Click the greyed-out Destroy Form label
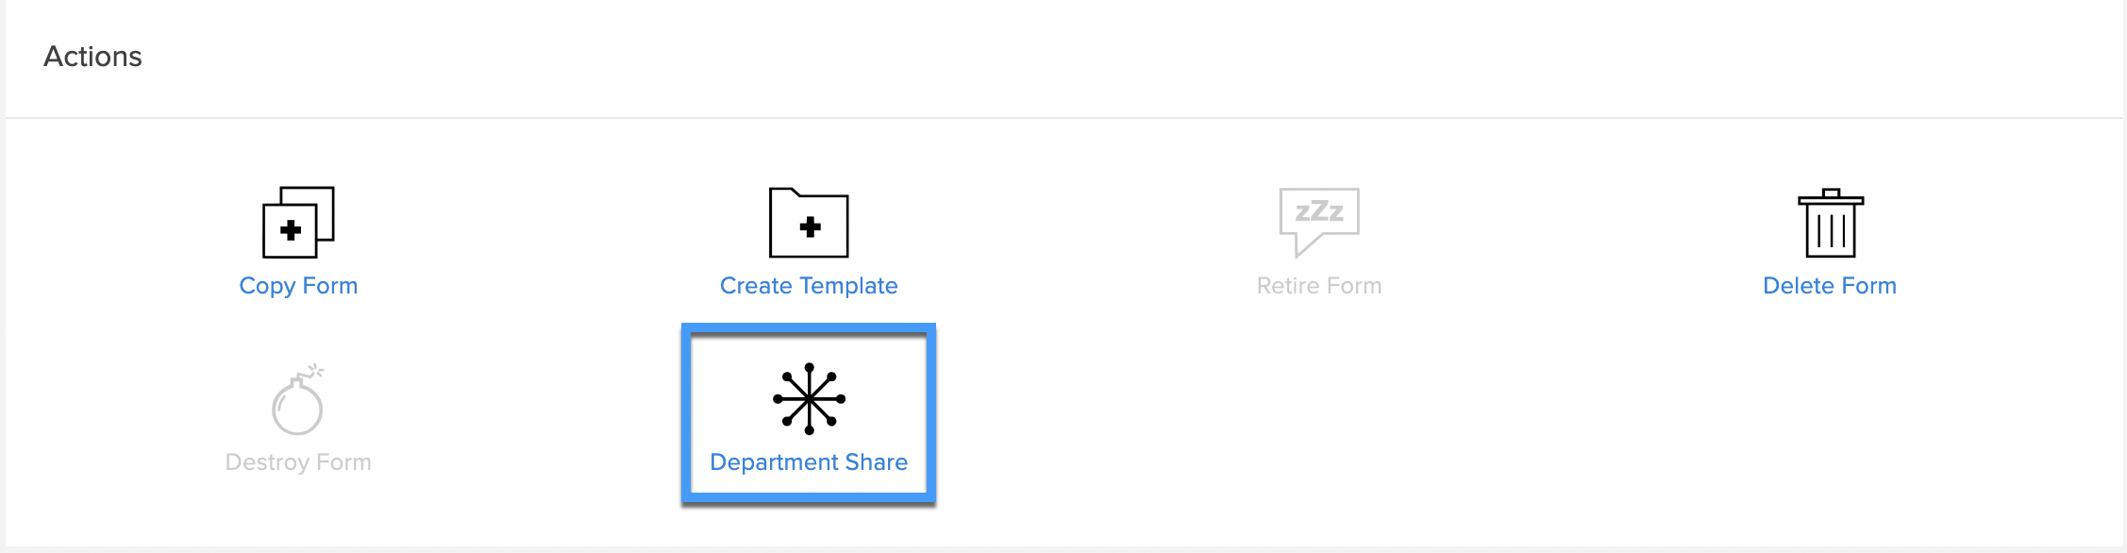Screen dimensions: 2127x553 [298, 462]
